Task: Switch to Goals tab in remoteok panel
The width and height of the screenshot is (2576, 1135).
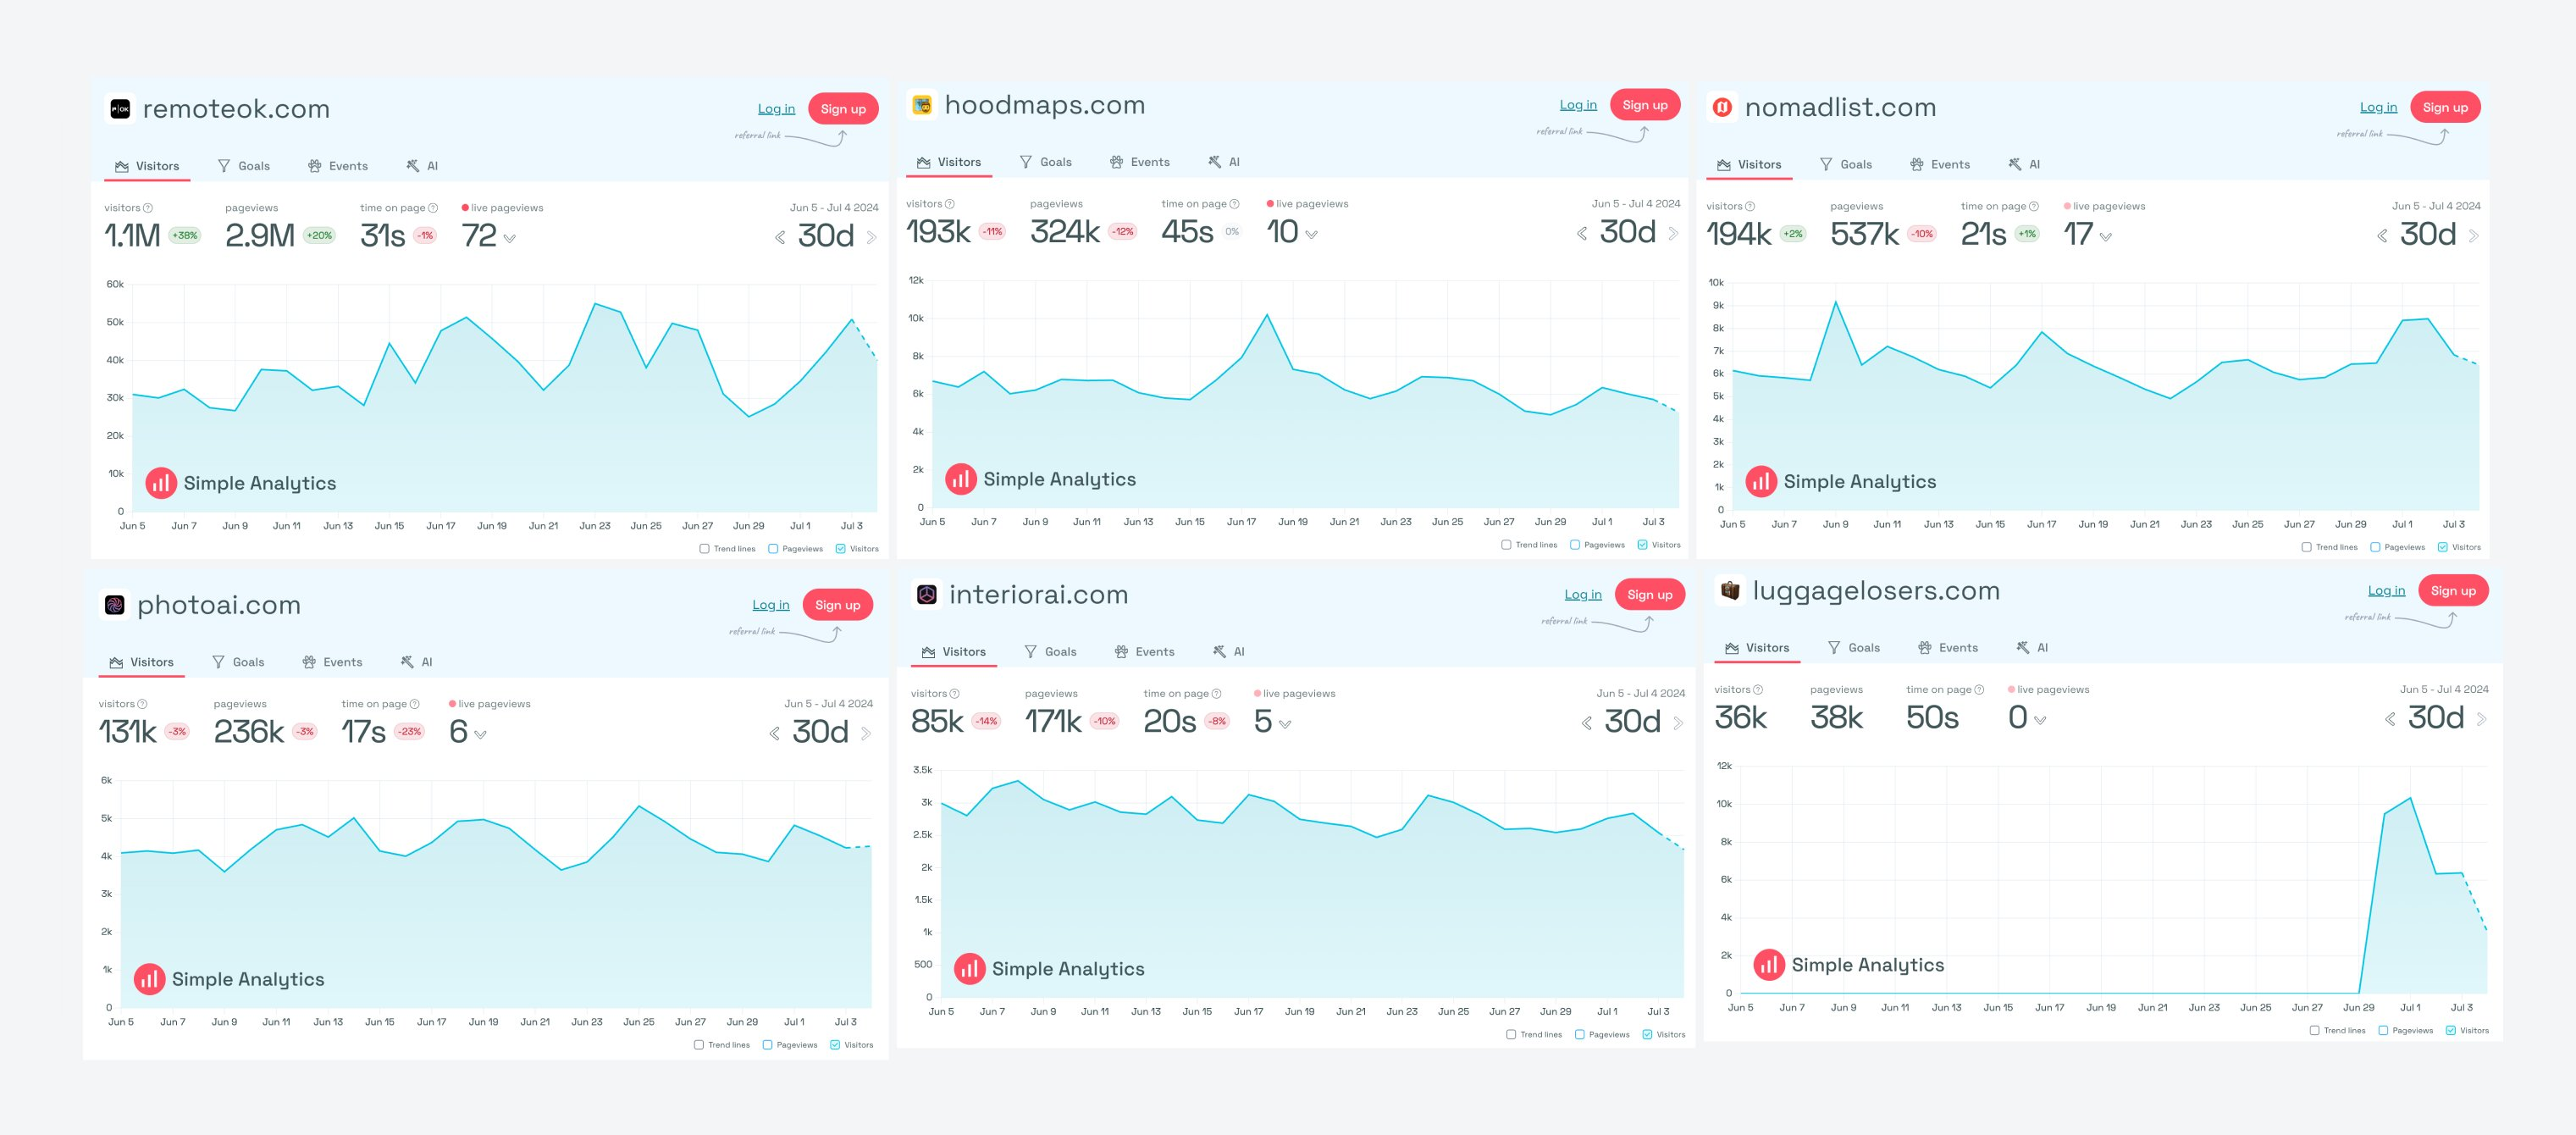Action: (x=244, y=166)
